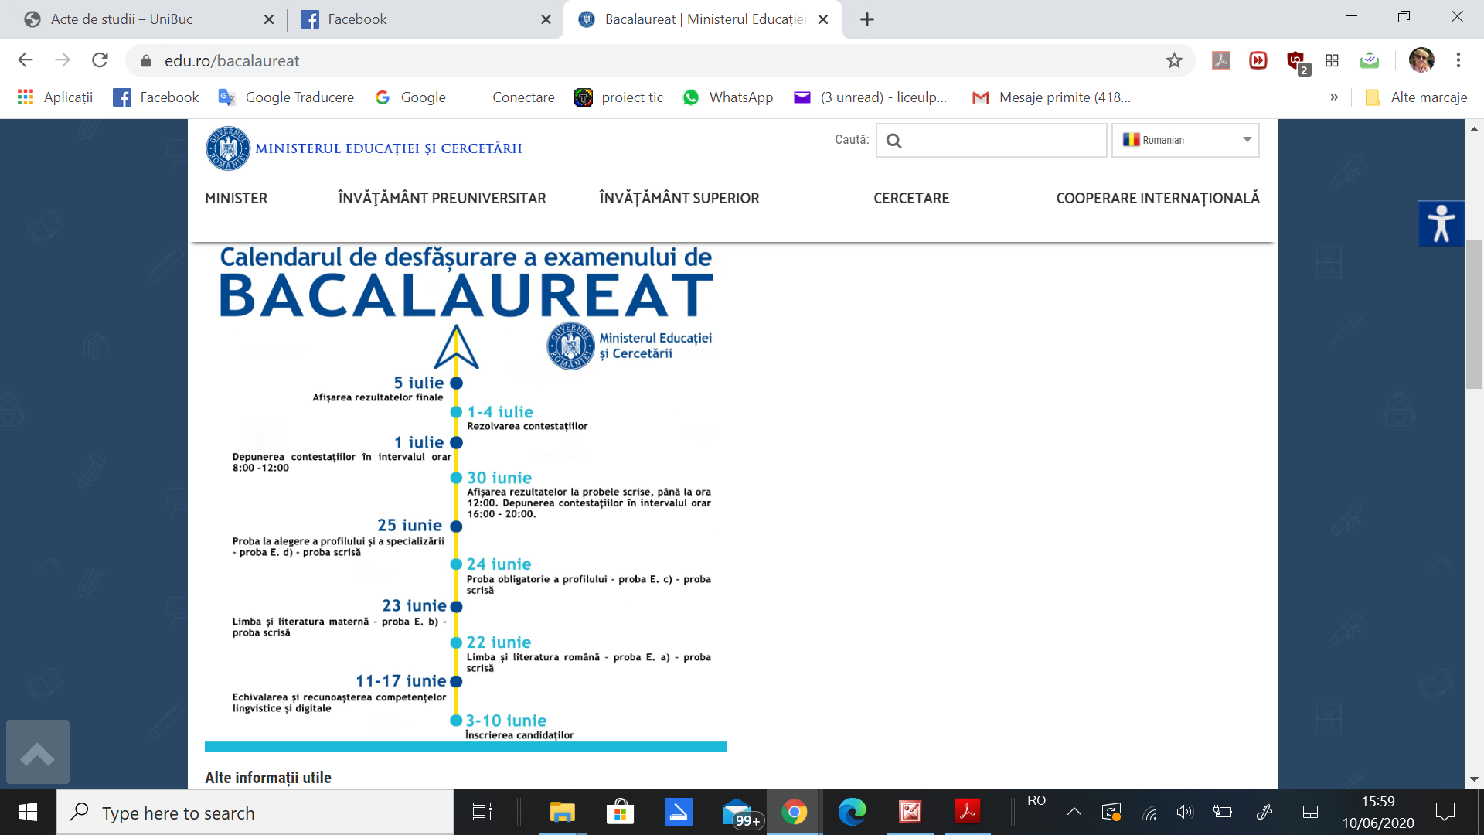
Task: Open the red-white app icon on taskbar
Action: coord(910,812)
